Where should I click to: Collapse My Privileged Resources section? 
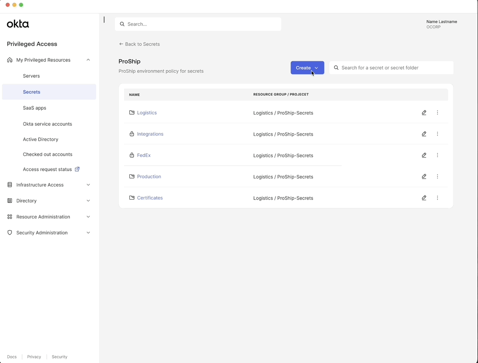click(88, 60)
